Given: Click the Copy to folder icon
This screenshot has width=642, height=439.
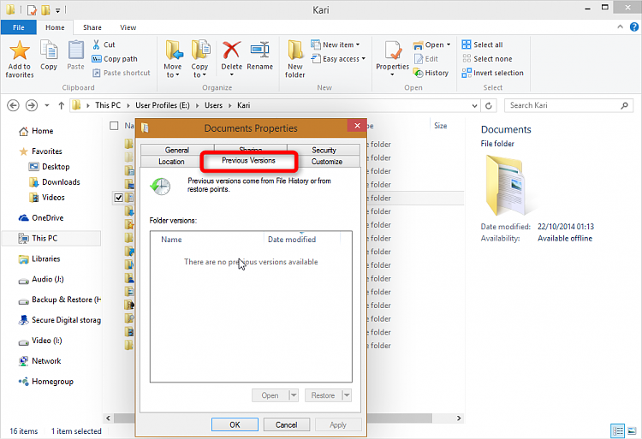Looking at the screenshot, I should point(200,50).
